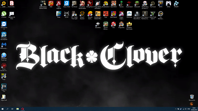Switch to Opera browser in taskbar
This screenshot has width=198, height=111.
[x=23, y=109]
